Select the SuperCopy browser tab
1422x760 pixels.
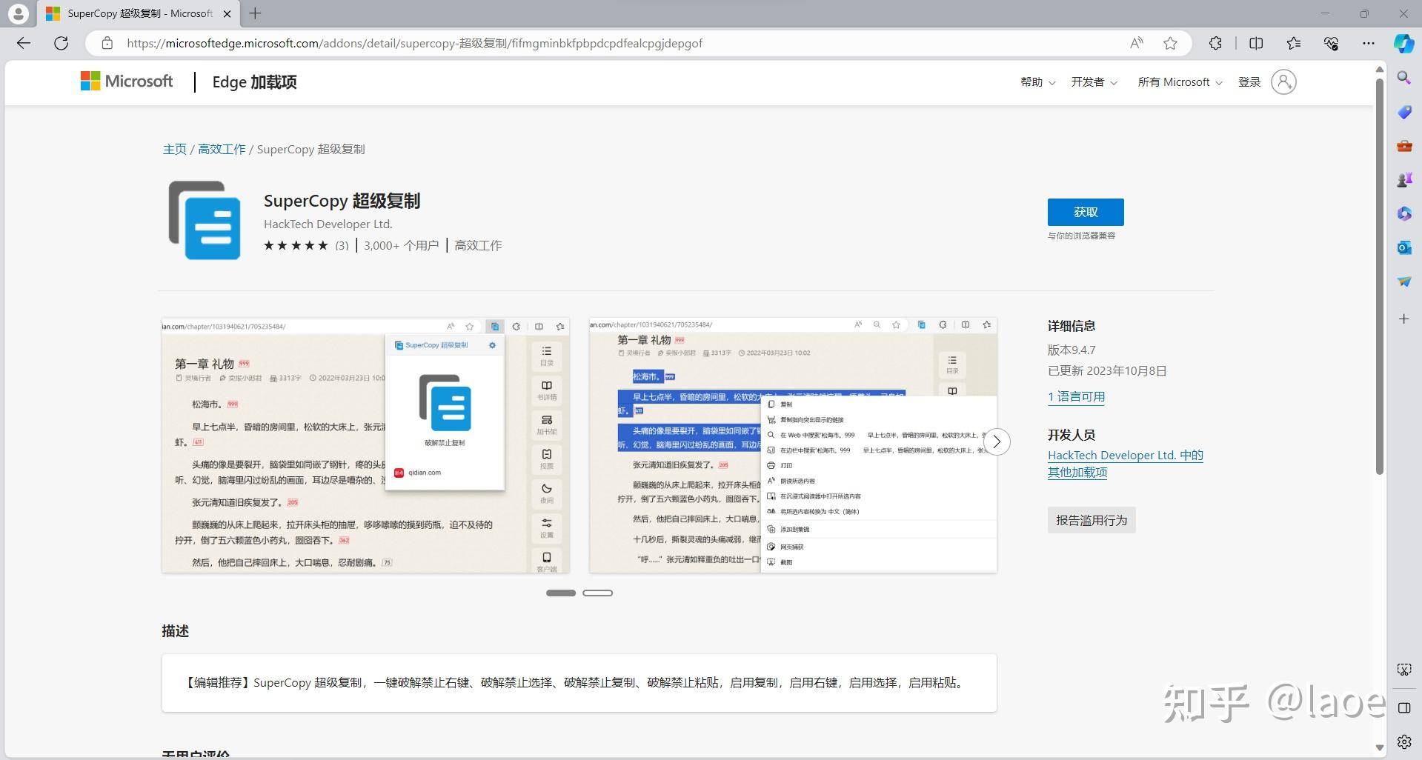(139, 13)
